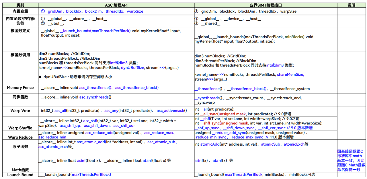Click the 业界SIMT编程接口 column header
Viewport: 367px width, 179px height.
266,5
